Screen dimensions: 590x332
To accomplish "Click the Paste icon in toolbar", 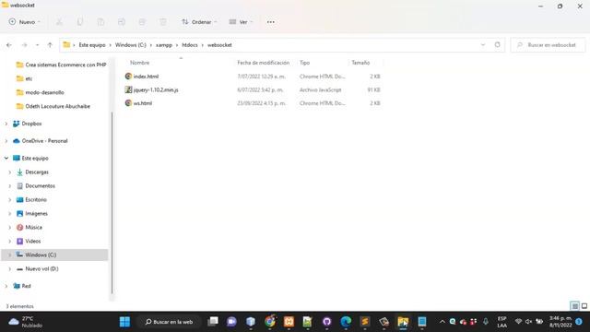I will [x=100, y=22].
